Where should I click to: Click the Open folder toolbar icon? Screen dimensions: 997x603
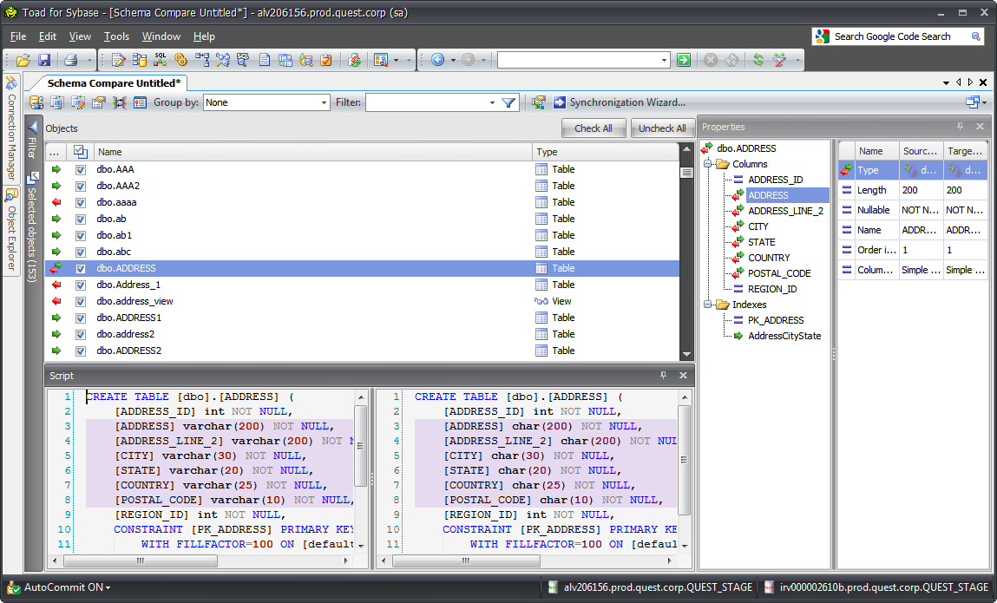click(x=23, y=61)
